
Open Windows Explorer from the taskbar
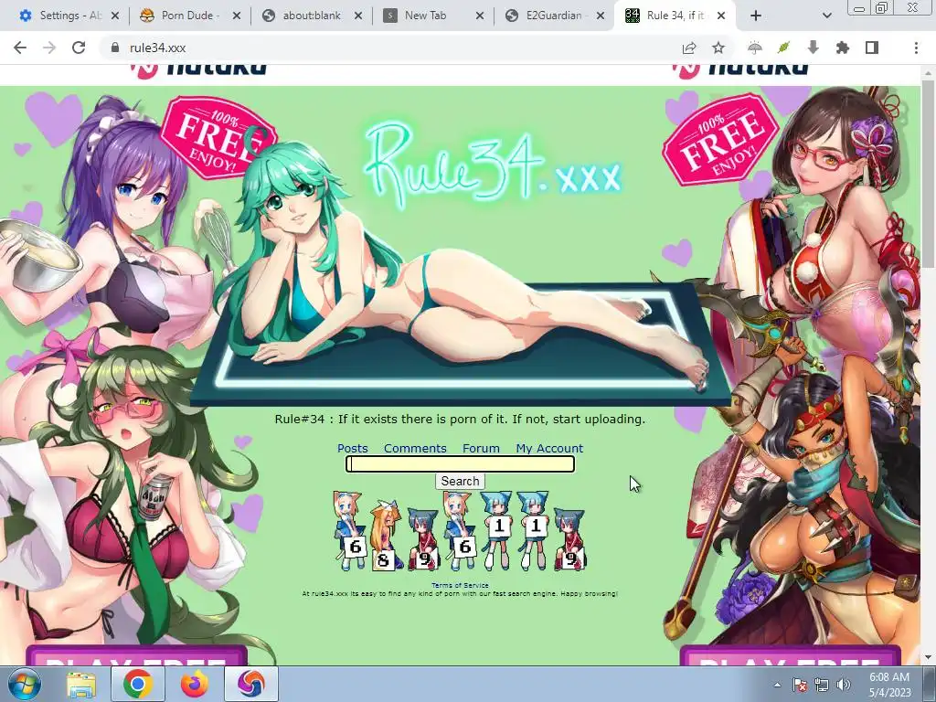tap(81, 684)
